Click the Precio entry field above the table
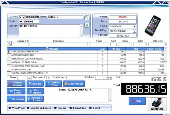 [x=125, y=45]
